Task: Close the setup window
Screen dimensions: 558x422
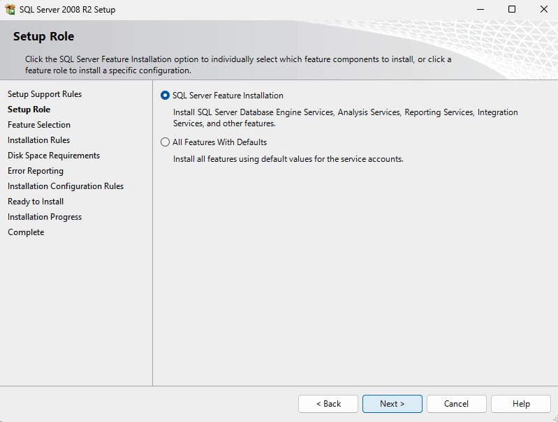Action: pos(543,9)
